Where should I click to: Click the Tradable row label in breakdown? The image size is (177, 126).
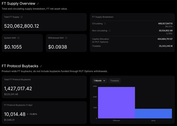click(x=96, y=46)
